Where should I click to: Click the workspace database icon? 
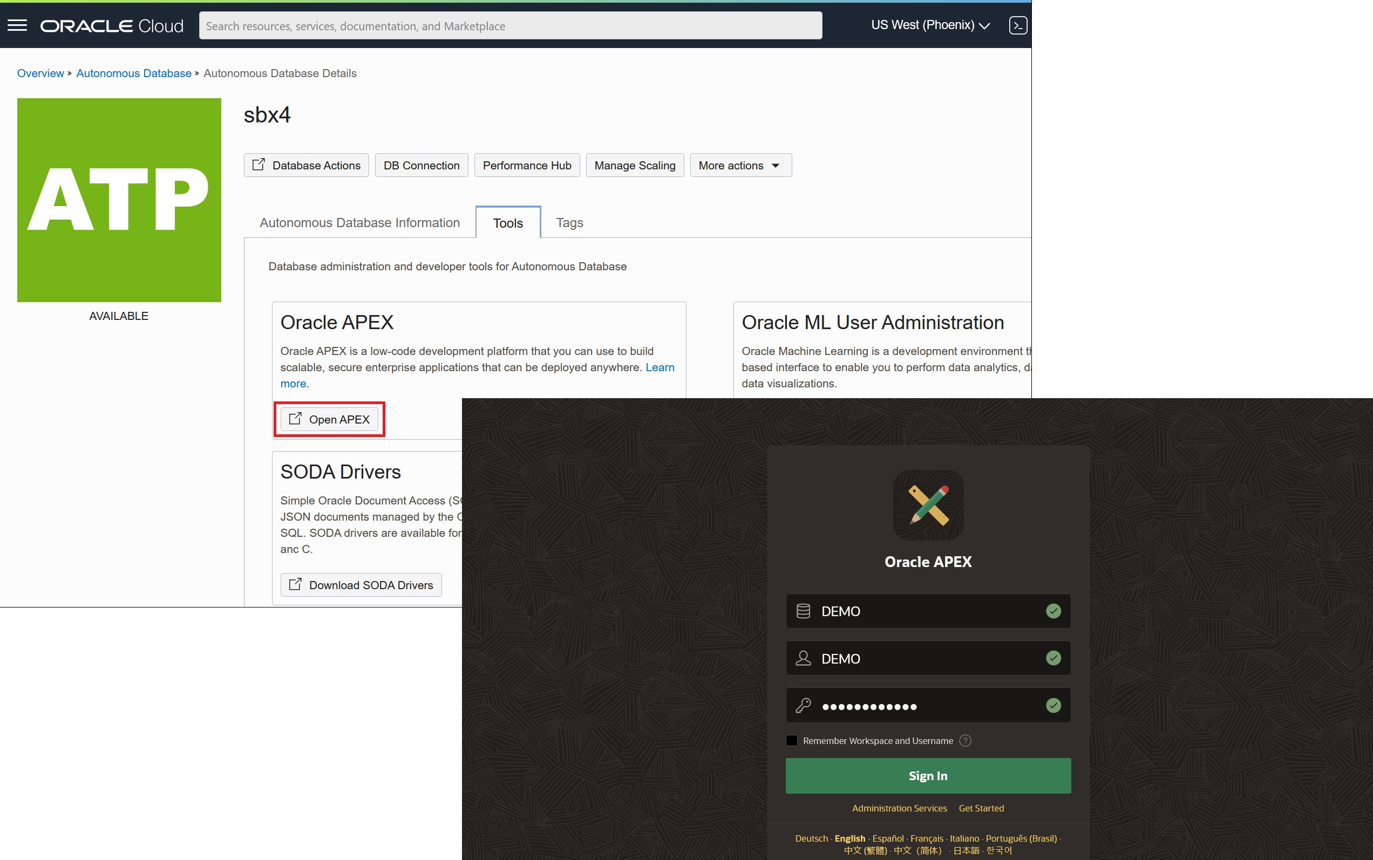pos(803,611)
